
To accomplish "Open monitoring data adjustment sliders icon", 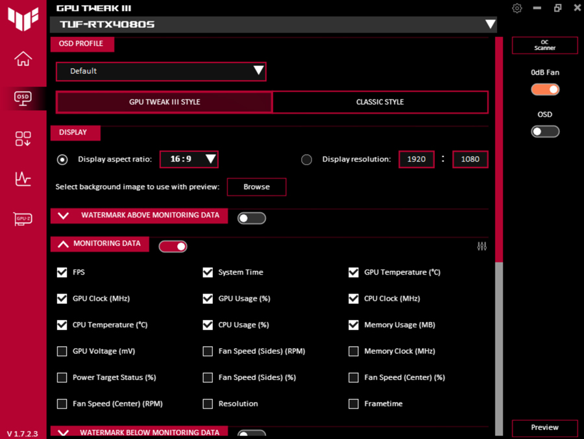I will [x=481, y=246].
